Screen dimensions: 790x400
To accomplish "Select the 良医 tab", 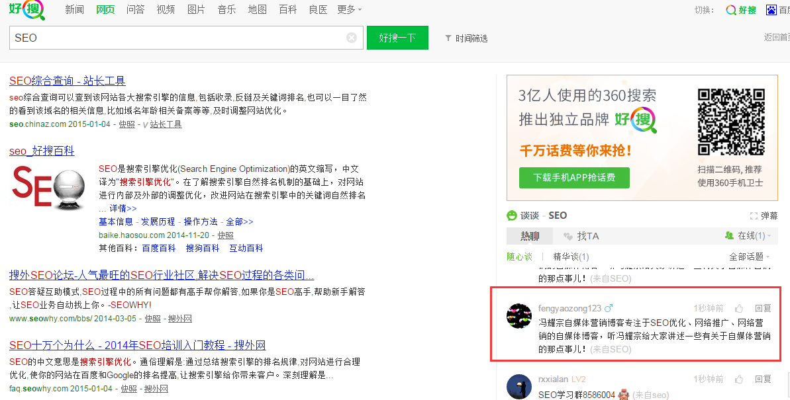I will pyautogui.click(x=318, y=9).
